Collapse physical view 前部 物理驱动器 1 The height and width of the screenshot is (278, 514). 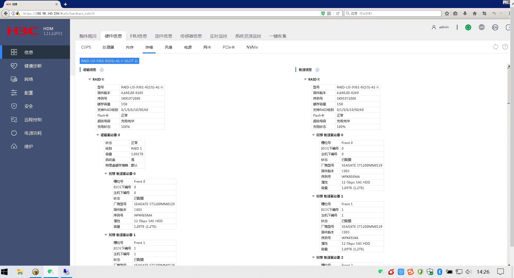(313, 196)
